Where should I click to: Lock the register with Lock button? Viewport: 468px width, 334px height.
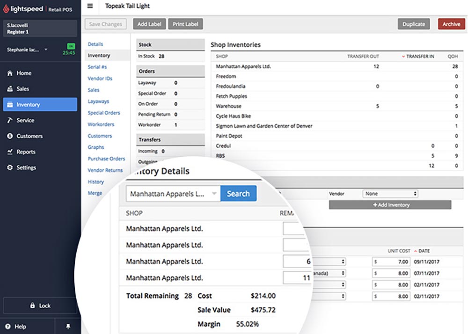coord(40,305)
